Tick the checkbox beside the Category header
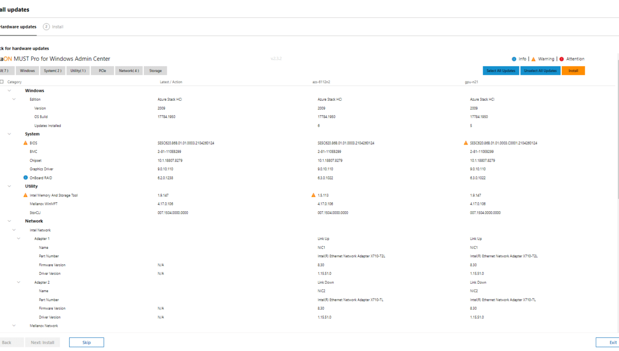 tap(2, 82)
